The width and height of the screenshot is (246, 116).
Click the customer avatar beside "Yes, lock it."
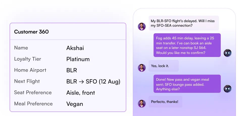142,68
